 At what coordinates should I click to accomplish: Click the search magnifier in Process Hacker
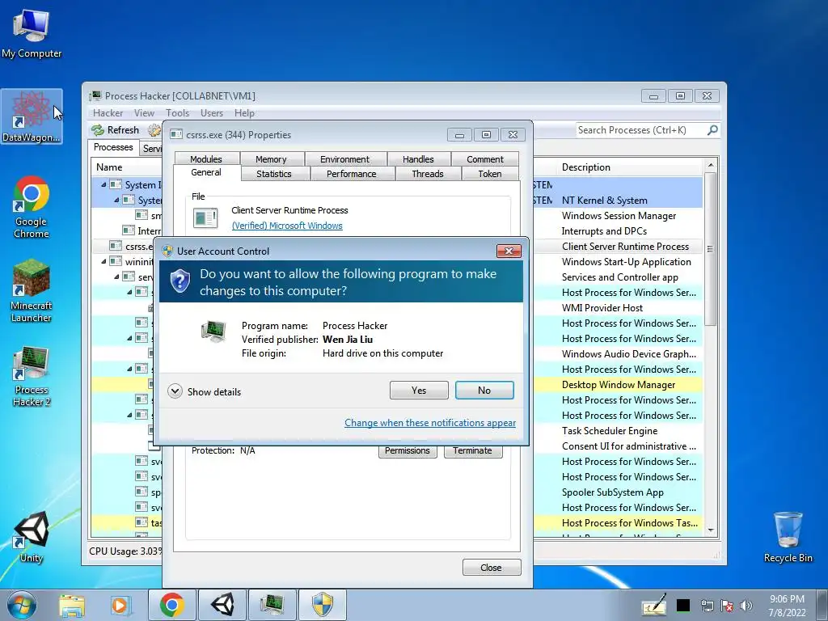(x=712, y=130)
